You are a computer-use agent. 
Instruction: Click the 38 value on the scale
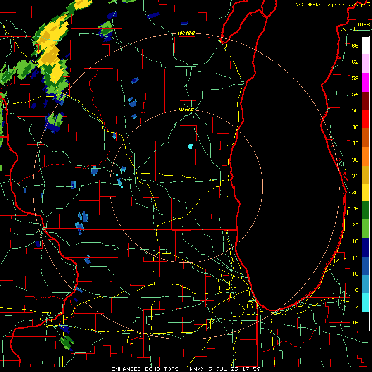coord(355,160)
